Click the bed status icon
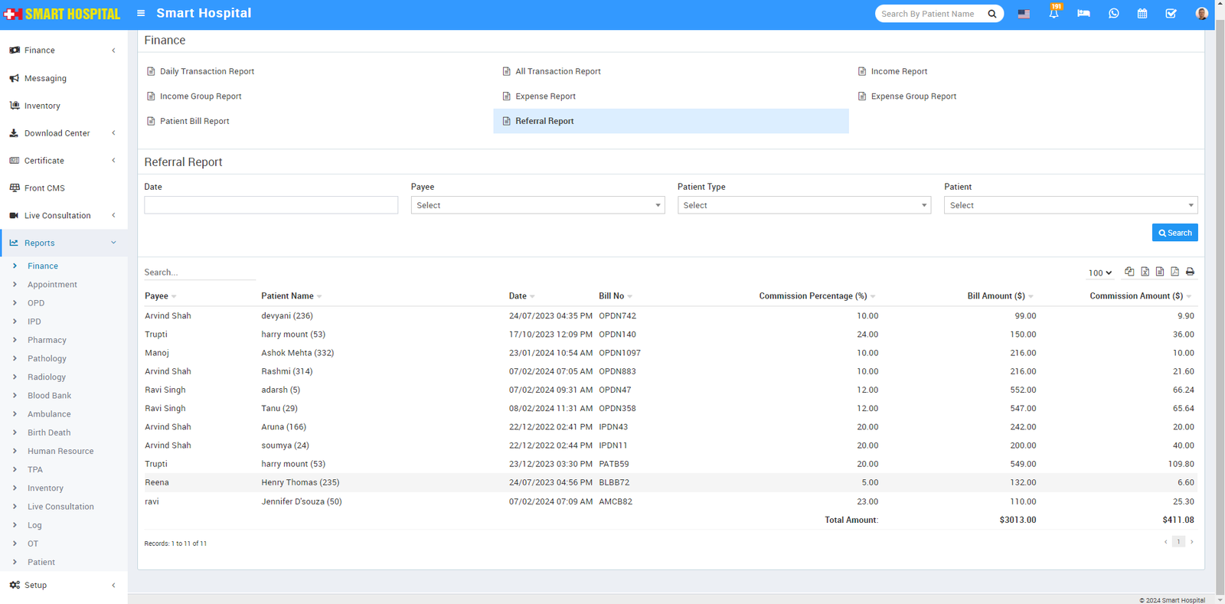This screenshot has height=604, width=1225. pyautogui.click(x=1083, y=14)
